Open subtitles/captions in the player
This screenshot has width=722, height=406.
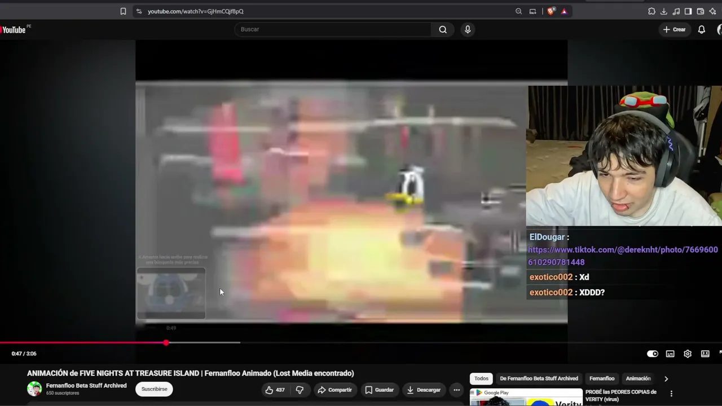pos(670,354)
